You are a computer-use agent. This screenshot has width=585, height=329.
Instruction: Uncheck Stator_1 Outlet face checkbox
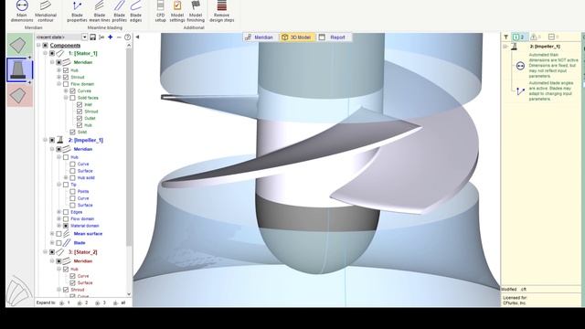tap(80, 118)
